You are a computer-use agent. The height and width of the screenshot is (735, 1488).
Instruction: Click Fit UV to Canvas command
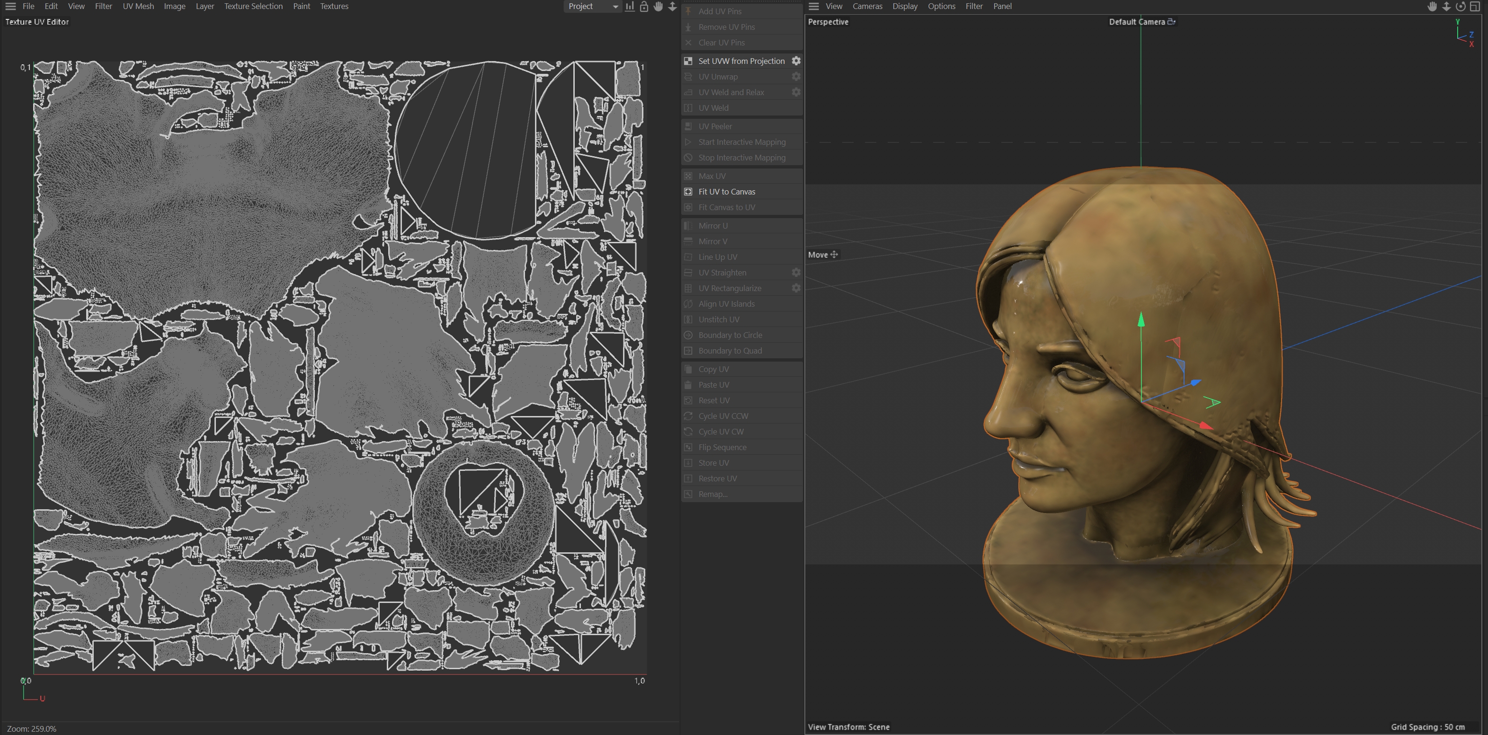tap(727, 192)
